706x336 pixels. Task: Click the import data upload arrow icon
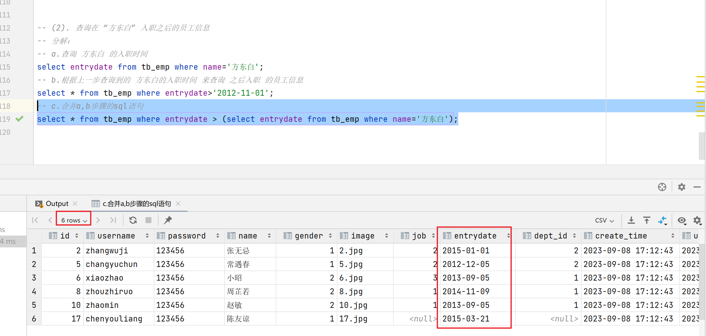647,220
